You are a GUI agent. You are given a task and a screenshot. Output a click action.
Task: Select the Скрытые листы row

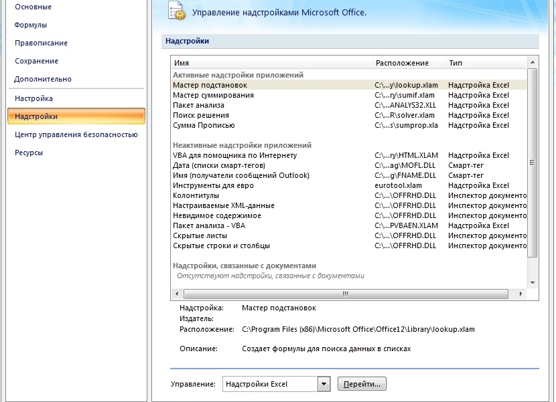pos(349,235)
